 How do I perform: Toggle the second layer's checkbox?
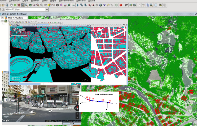[x=2, y=21]
